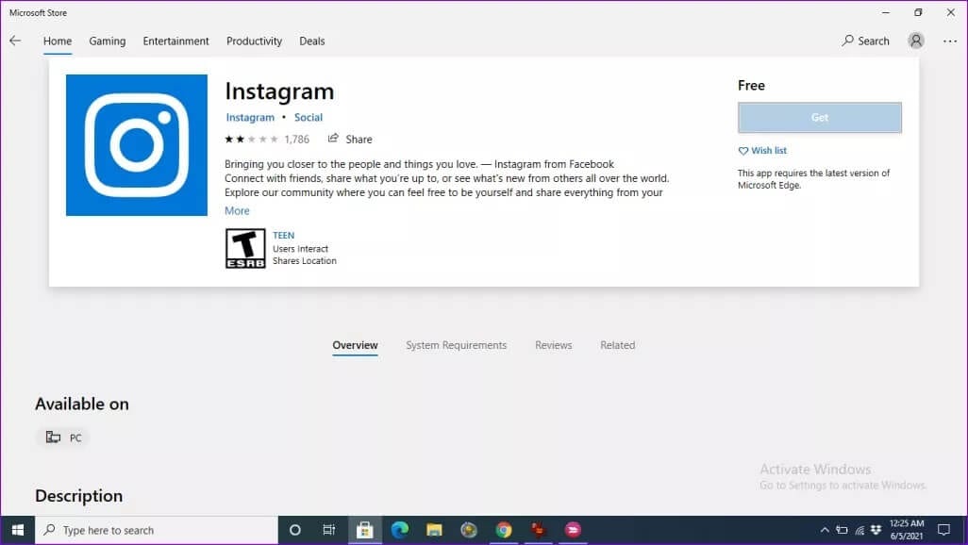
Task: Show hidden system tray icons
Action: coord(825,530)
